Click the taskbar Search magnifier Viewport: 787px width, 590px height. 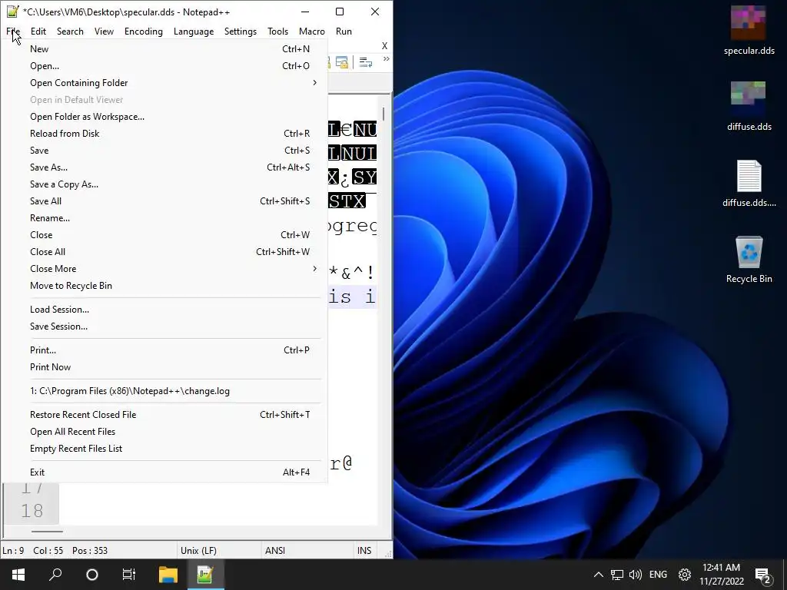point(55,575)
